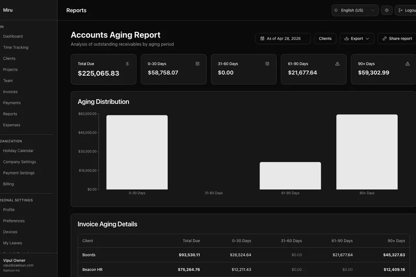Click Boords 0-30 Days value $26,524.64
The image size is (416, 277).
(x=240, y=255)
